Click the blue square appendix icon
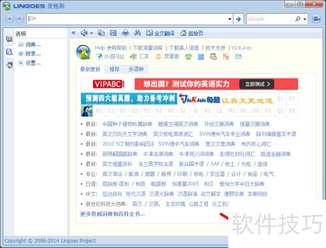This screenshot has height=248, width=326. click(x=201, y=57)
